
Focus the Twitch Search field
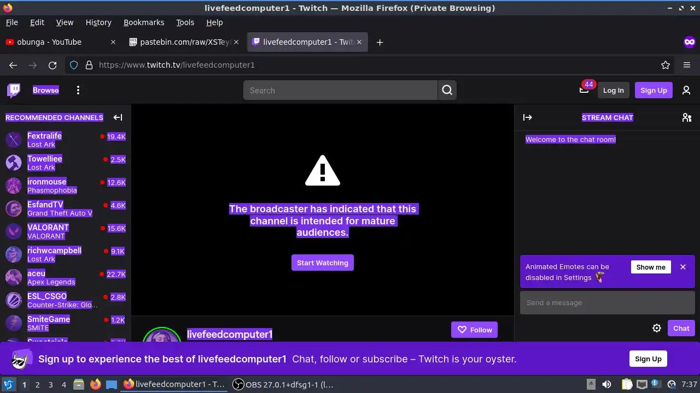(x=340, y=90)
